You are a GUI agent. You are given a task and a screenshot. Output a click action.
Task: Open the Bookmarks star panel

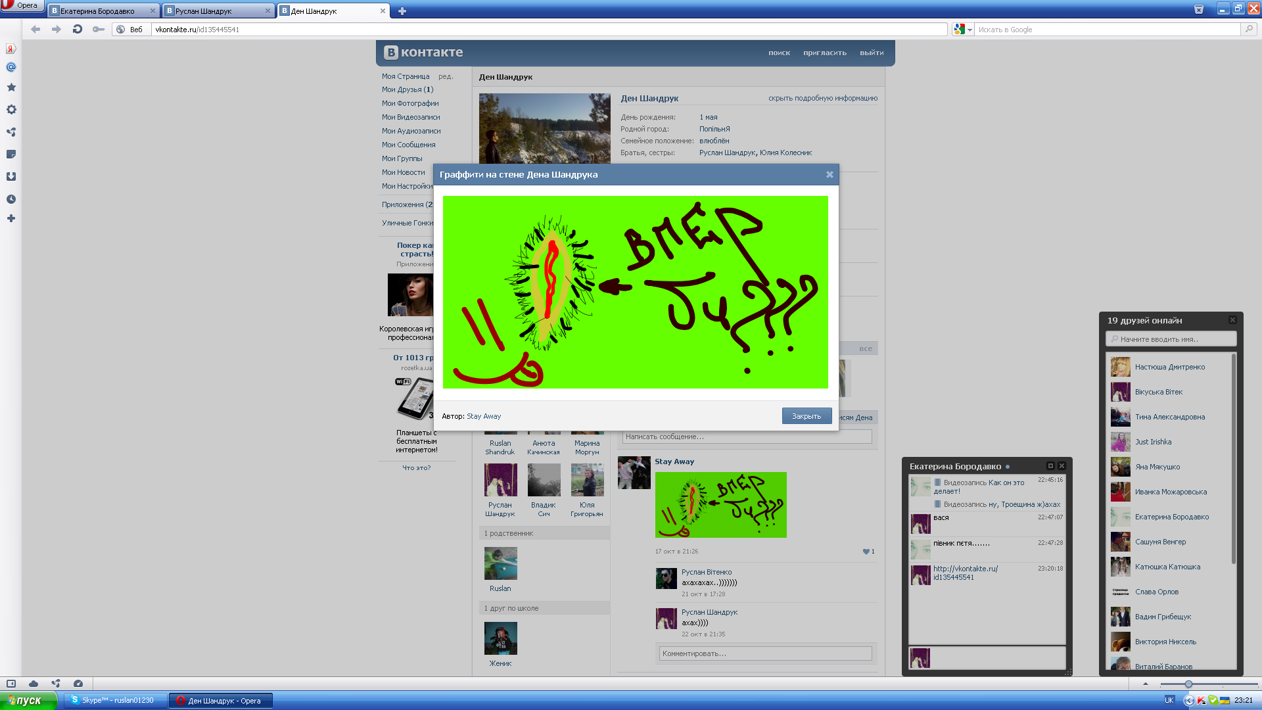point(11,87)
